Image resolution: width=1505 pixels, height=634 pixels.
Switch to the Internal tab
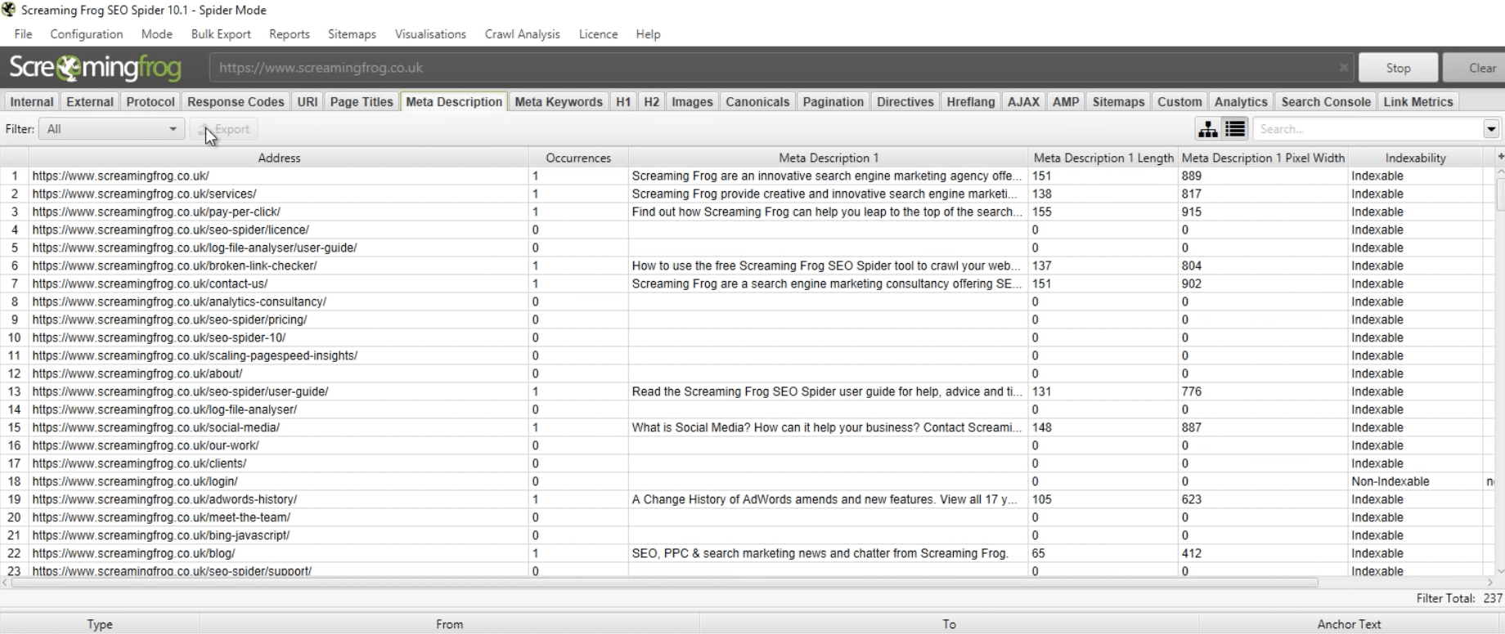tap(32, 101)
